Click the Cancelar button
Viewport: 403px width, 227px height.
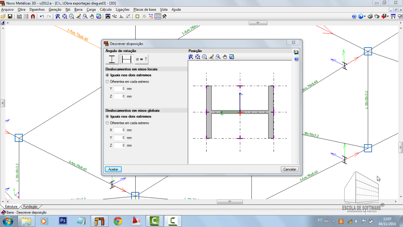pos(289,169)
